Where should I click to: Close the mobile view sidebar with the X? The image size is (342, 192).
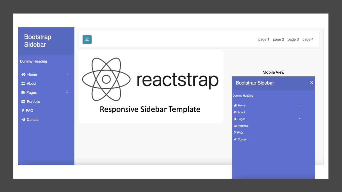(312, 83)
